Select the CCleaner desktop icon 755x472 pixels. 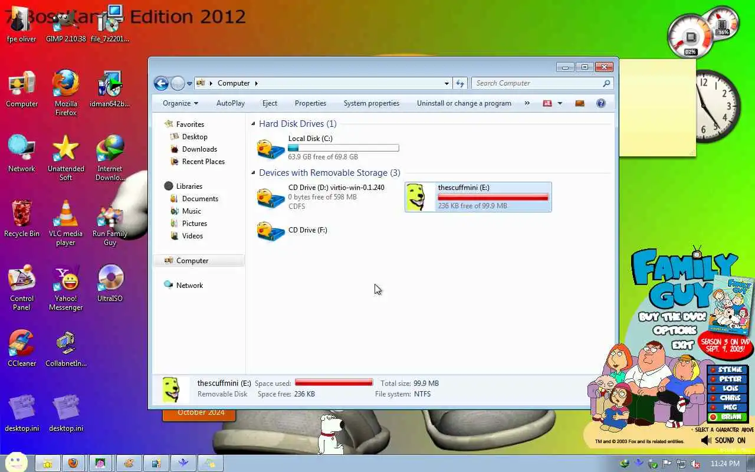22,349
